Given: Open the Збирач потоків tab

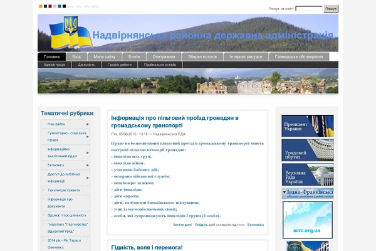Looking at the screenshot, I should (x=202, y=56).
